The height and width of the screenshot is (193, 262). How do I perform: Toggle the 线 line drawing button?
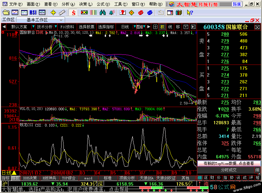tap(170, 27)
